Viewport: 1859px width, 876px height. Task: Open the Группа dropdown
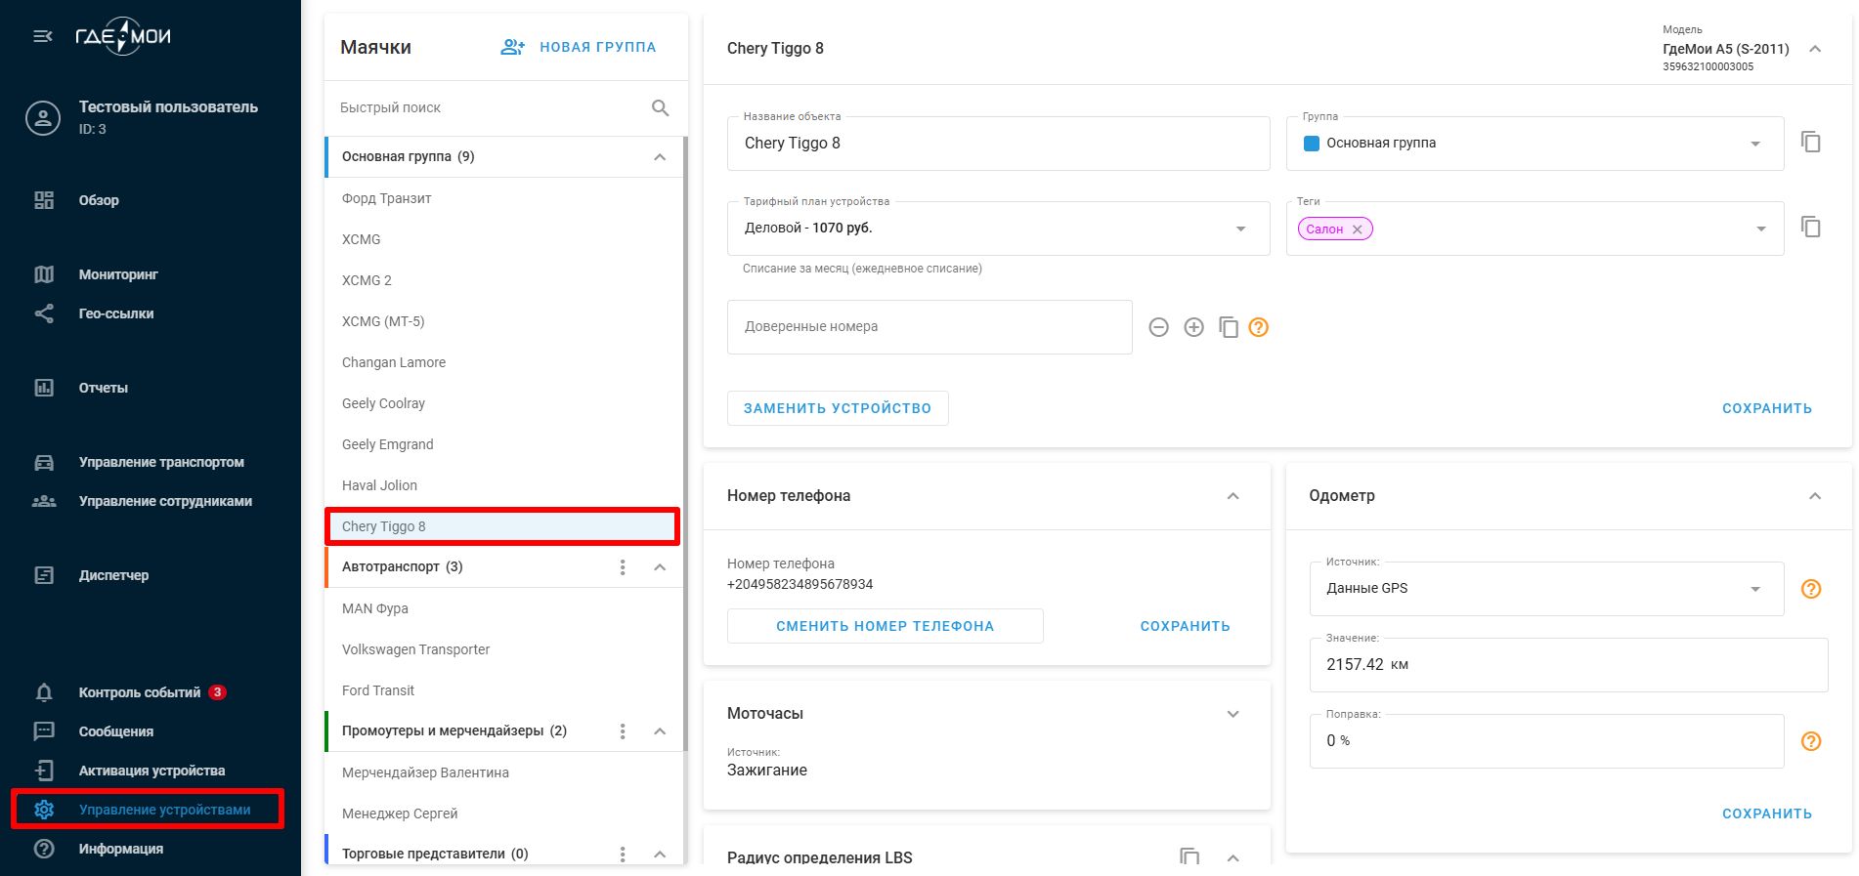(x=1754, y=144)
